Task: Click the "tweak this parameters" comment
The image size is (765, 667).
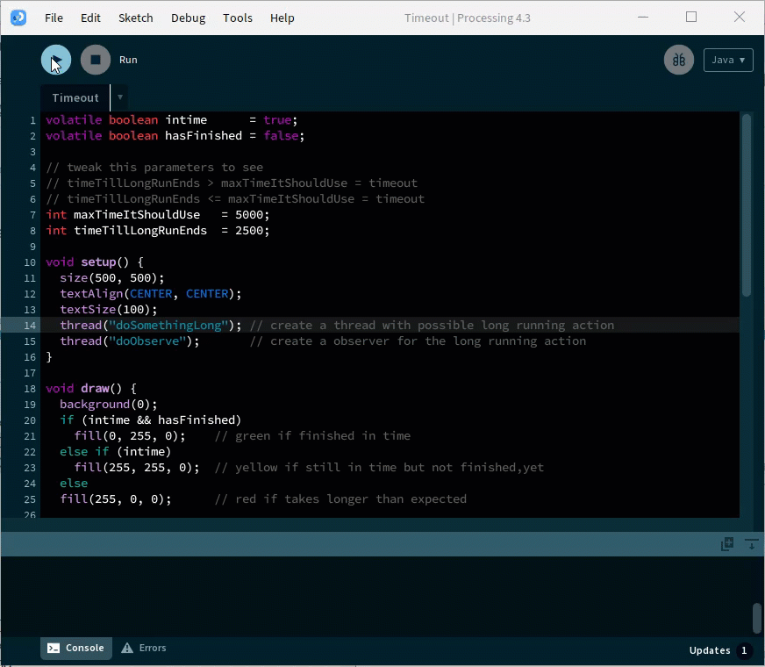Action: tap(154, 168)
